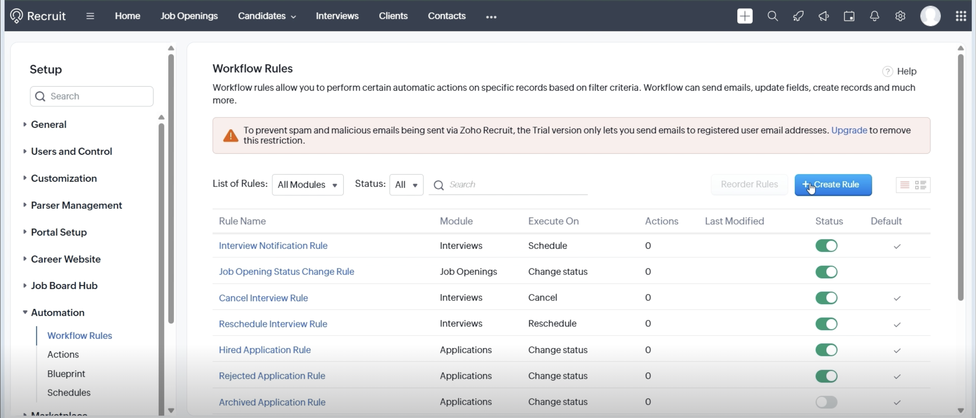Viewport: 976px width, 418px height.
Task: Enable the Archived Application Rule toggle
Action: point(826,402)
